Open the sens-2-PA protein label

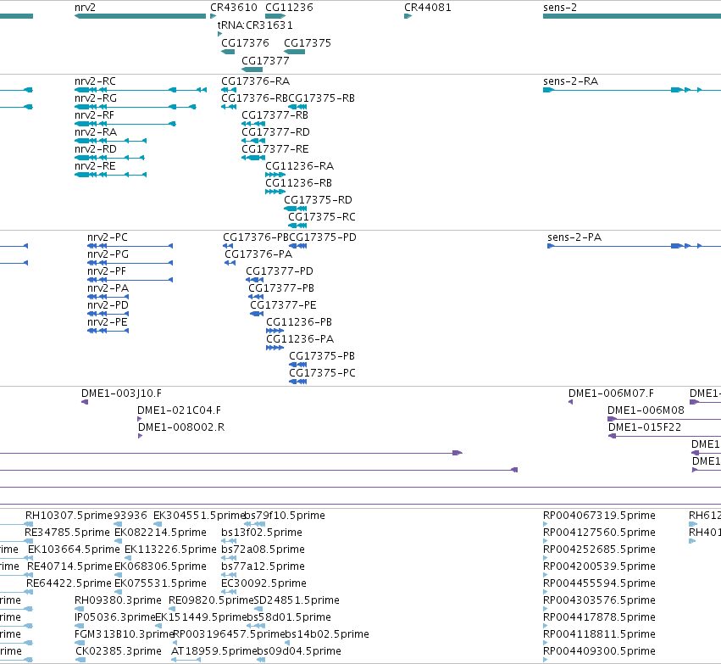pos(574,237)
